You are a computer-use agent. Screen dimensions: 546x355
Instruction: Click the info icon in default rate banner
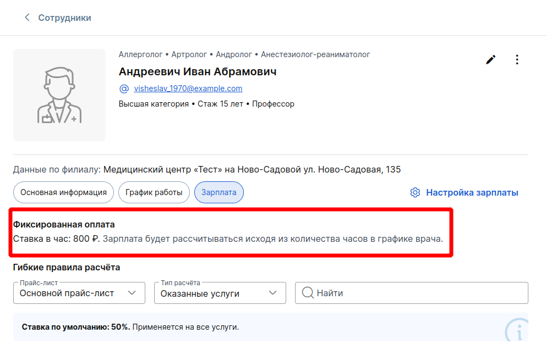coord(517,330)
